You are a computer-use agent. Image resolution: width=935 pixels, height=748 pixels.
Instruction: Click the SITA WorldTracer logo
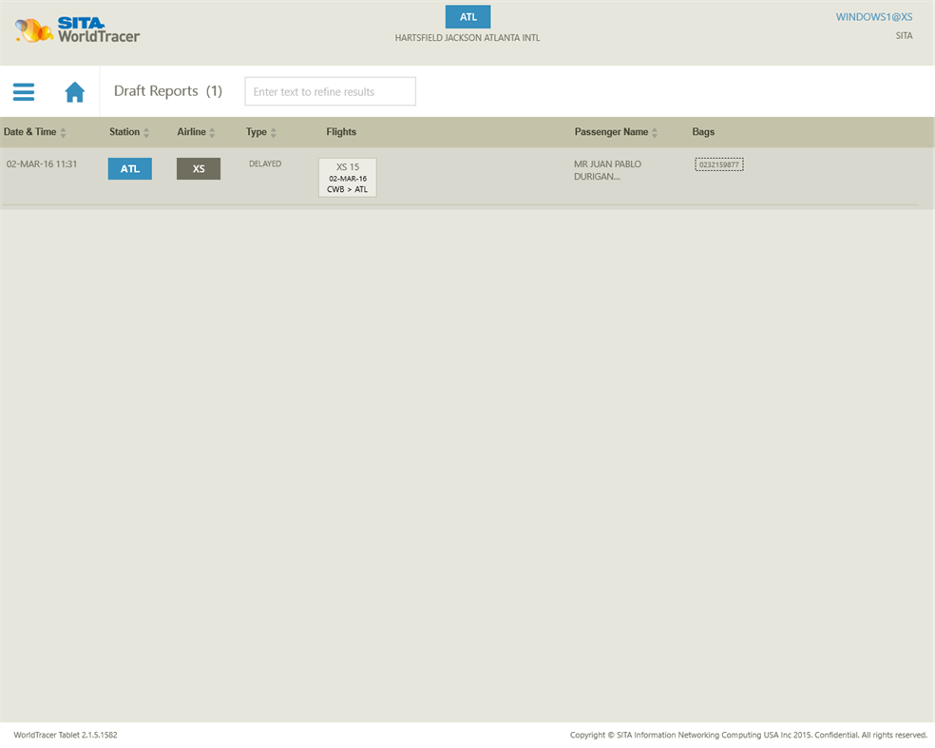(x=76, y=29)
